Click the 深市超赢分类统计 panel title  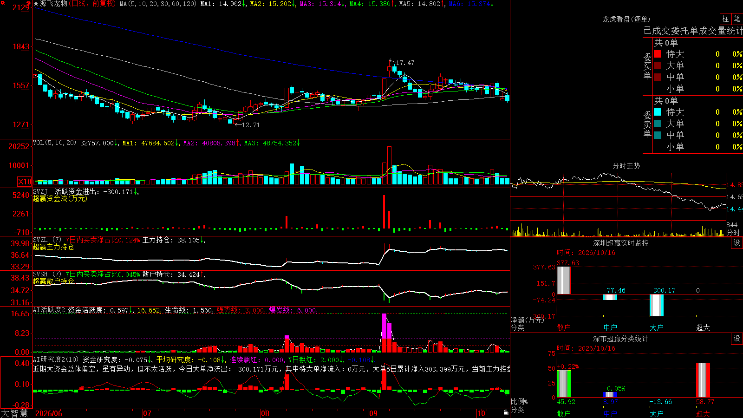coord(620,339)
